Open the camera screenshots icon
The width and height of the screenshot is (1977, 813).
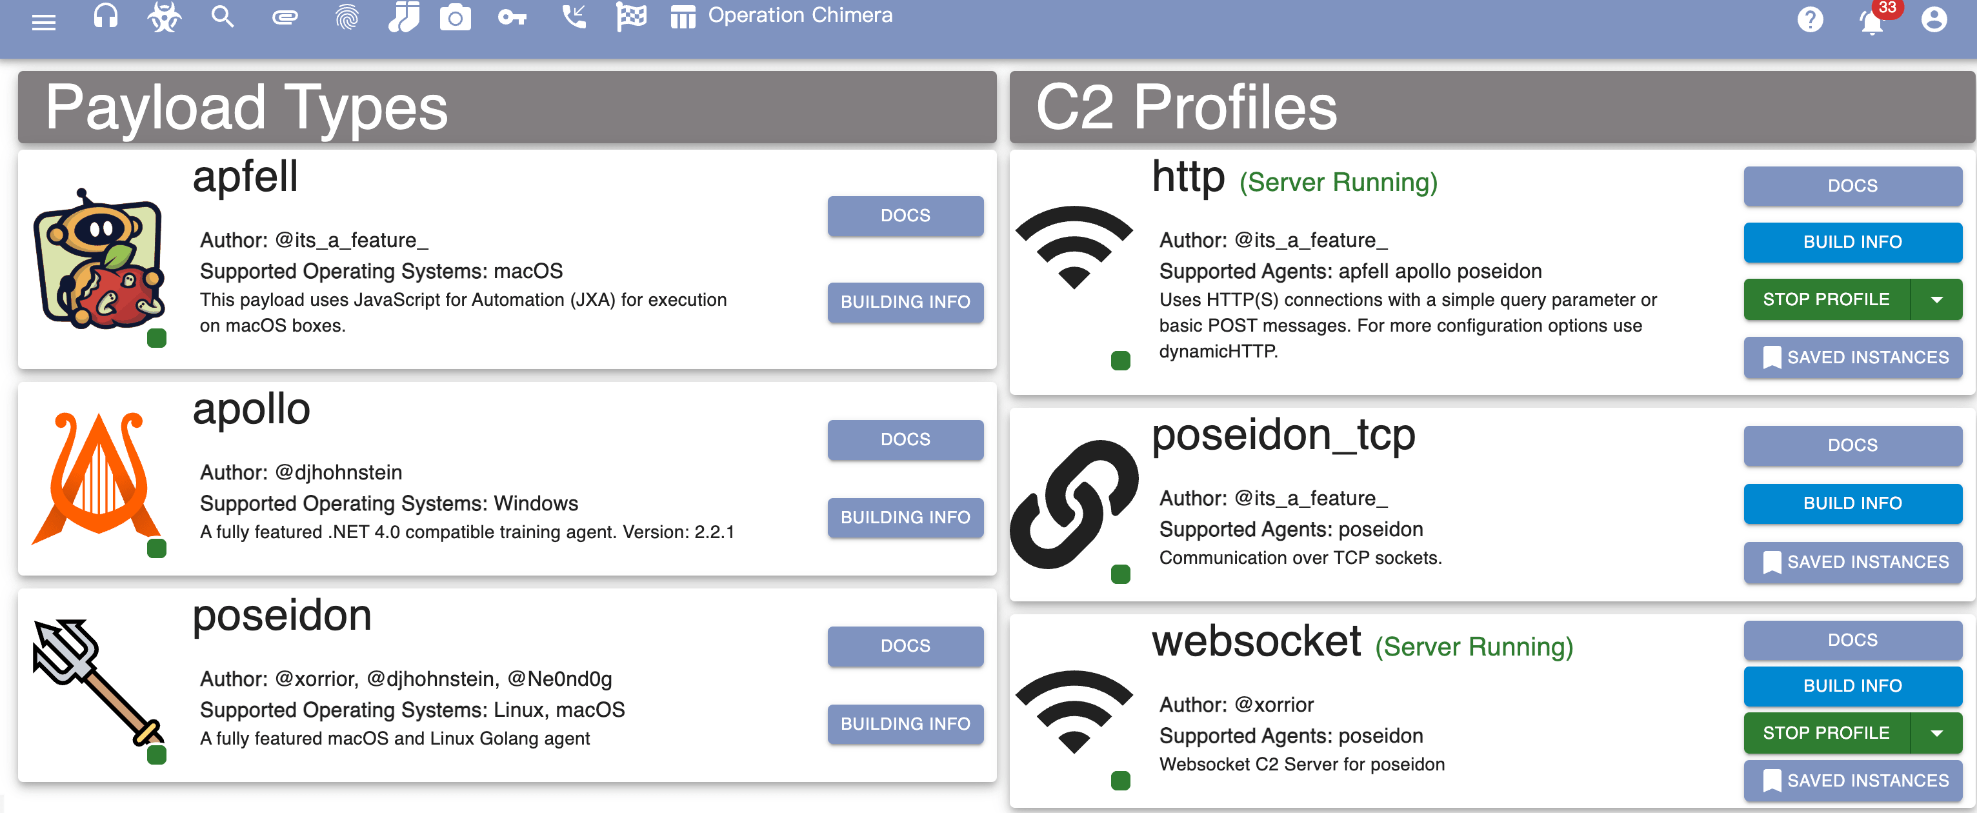coord(455,17)
